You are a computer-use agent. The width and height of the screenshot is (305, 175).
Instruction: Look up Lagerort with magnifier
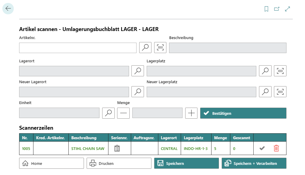pyautogui.click(x=138, y=71)
